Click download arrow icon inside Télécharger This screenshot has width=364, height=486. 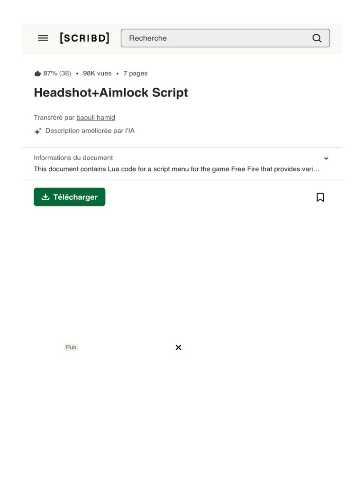45,197
